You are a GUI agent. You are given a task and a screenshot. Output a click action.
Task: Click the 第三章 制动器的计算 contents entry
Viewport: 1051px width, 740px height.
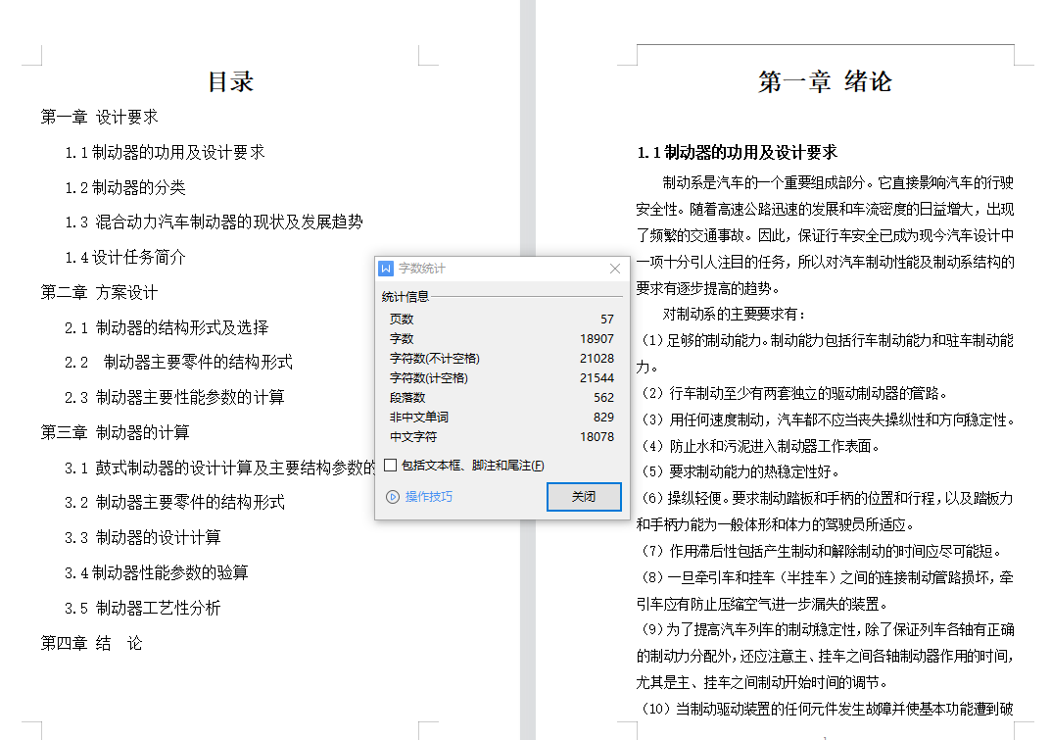[116, 432]
